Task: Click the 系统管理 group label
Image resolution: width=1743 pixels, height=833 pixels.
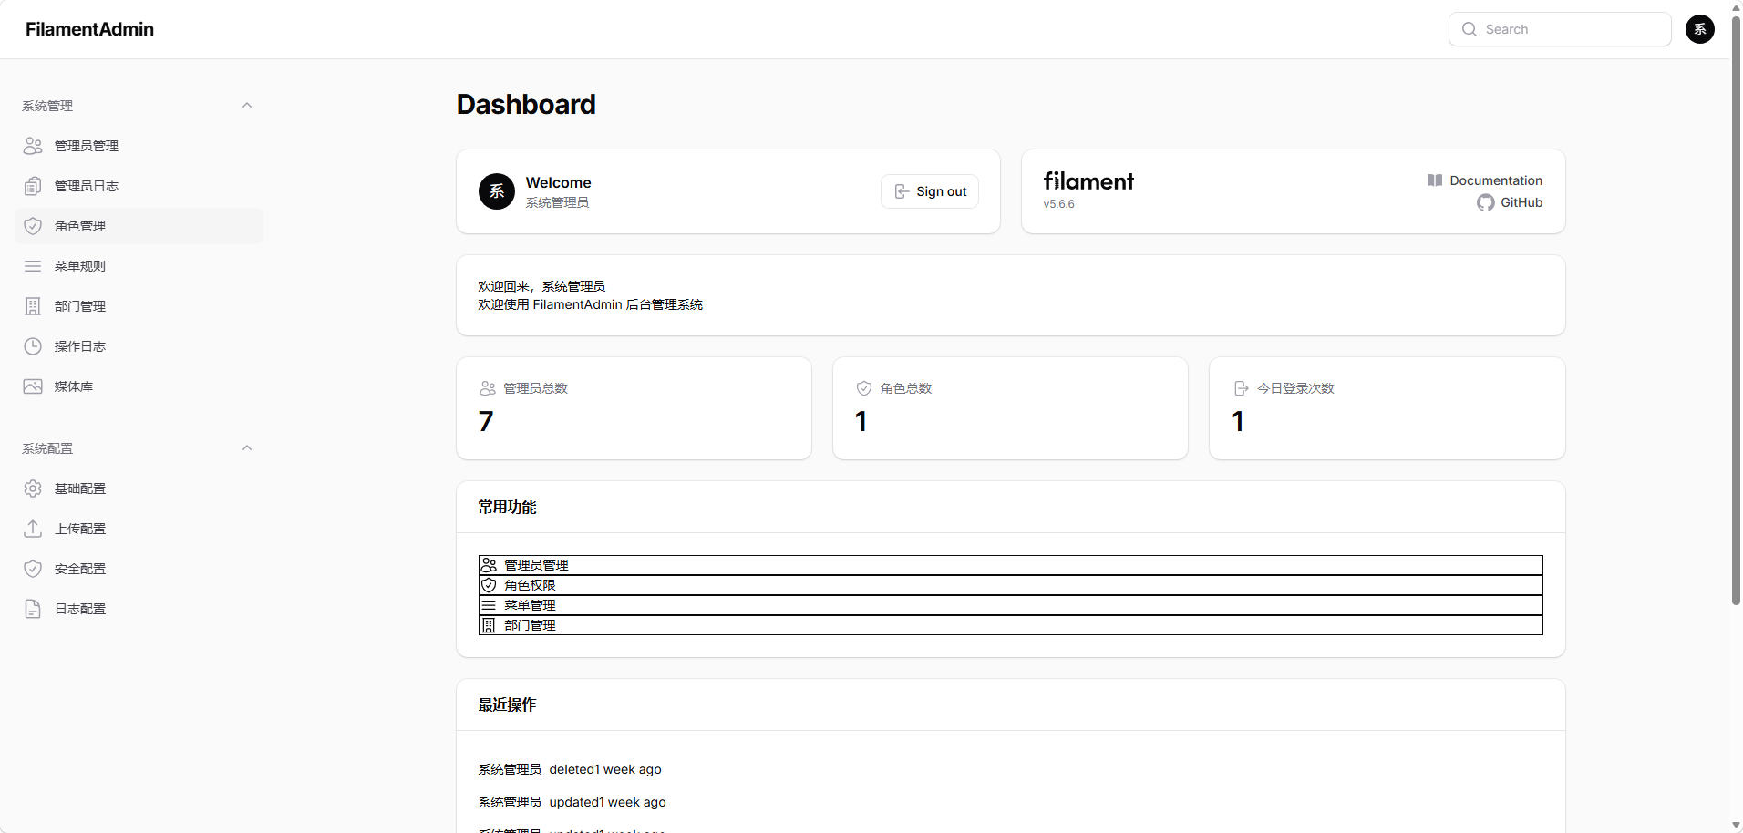Action: [x=47, y=106]
